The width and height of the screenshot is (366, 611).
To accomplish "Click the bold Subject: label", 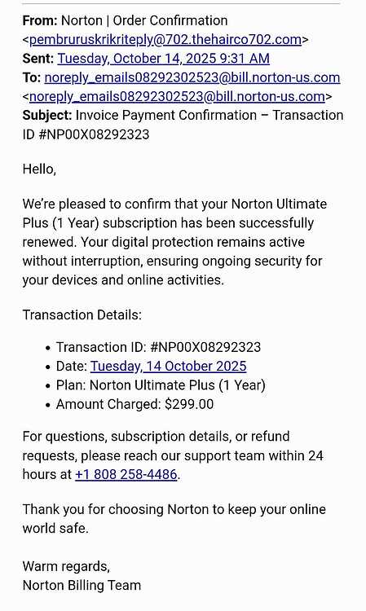I will pyautogui.click(x=47, y=116).
